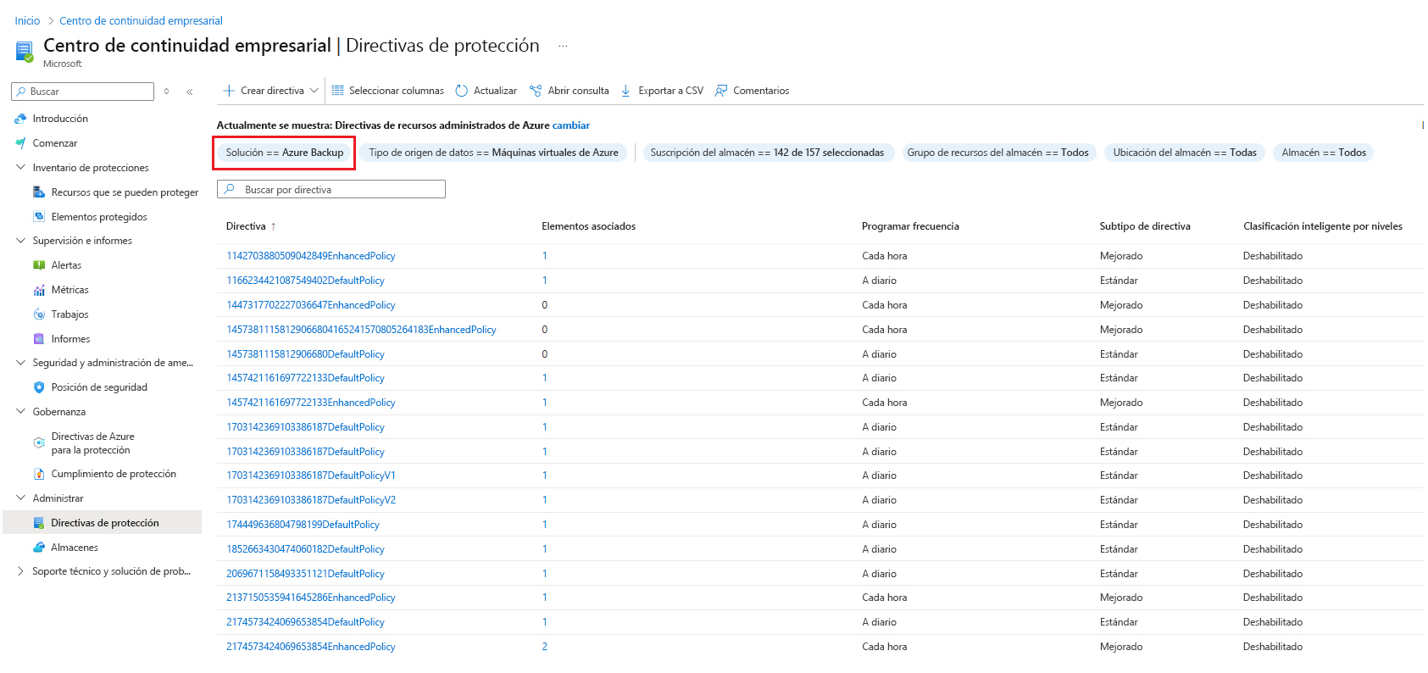Open Elementos protegidos in the sidebar
The image size is (1428, 673).
(x=99, y=217)
